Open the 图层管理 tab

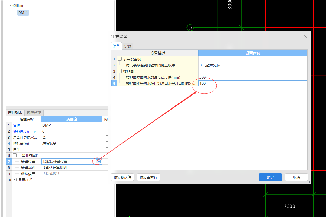click(x=34, y=113)
